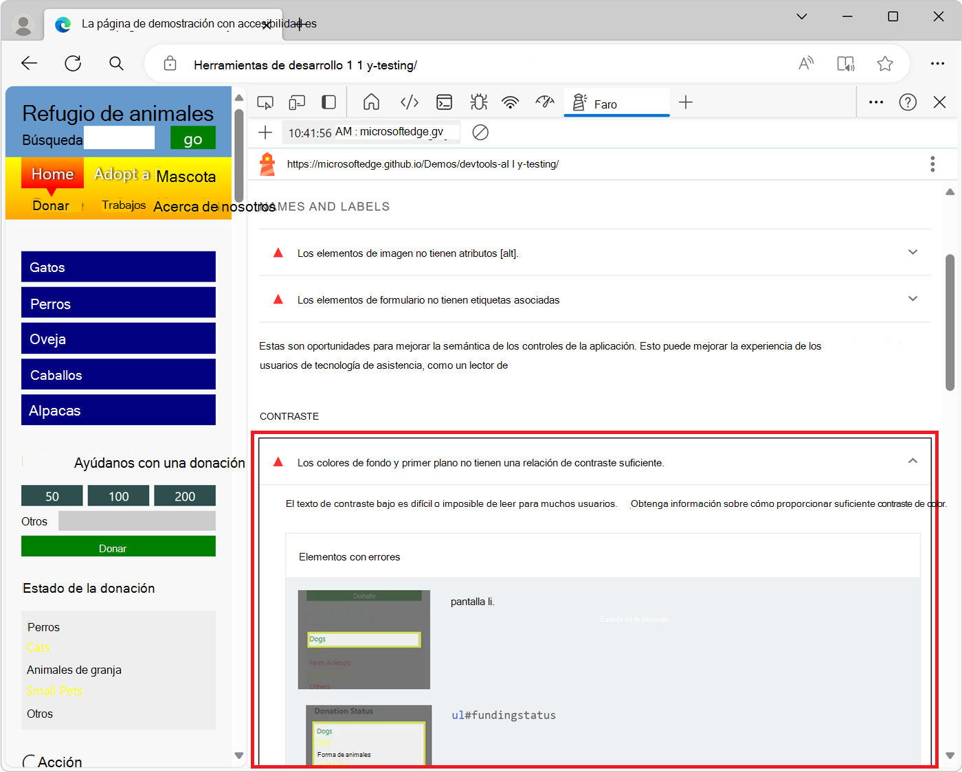
Task: Toggle the device emulation mode
Action: point(297,102)
